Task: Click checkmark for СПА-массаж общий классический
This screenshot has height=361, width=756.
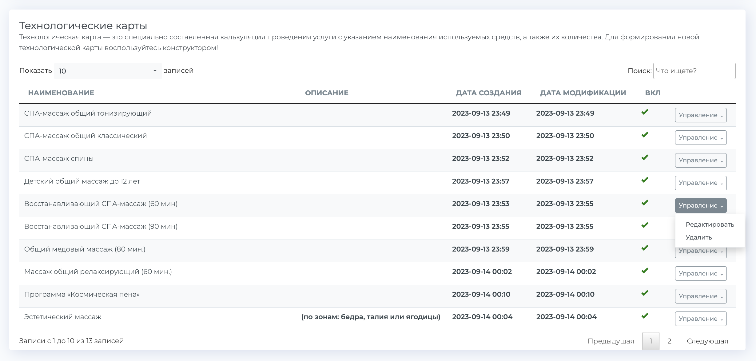Action: (x=645, y=135)
